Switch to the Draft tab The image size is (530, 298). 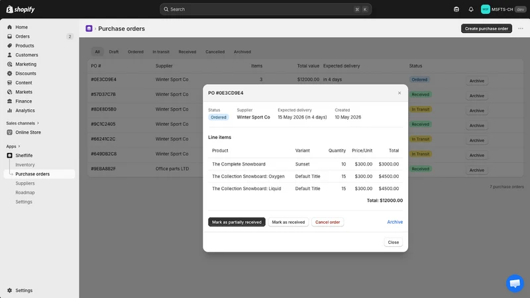(x=113, y=52)
